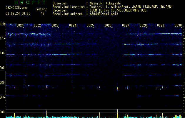Click the 0.7 kHz axis label
The image size is (185, 118).
[x=3, y=97]
